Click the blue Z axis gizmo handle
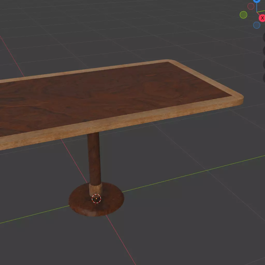This screenshot has height=265, width=265. (256, 1)
